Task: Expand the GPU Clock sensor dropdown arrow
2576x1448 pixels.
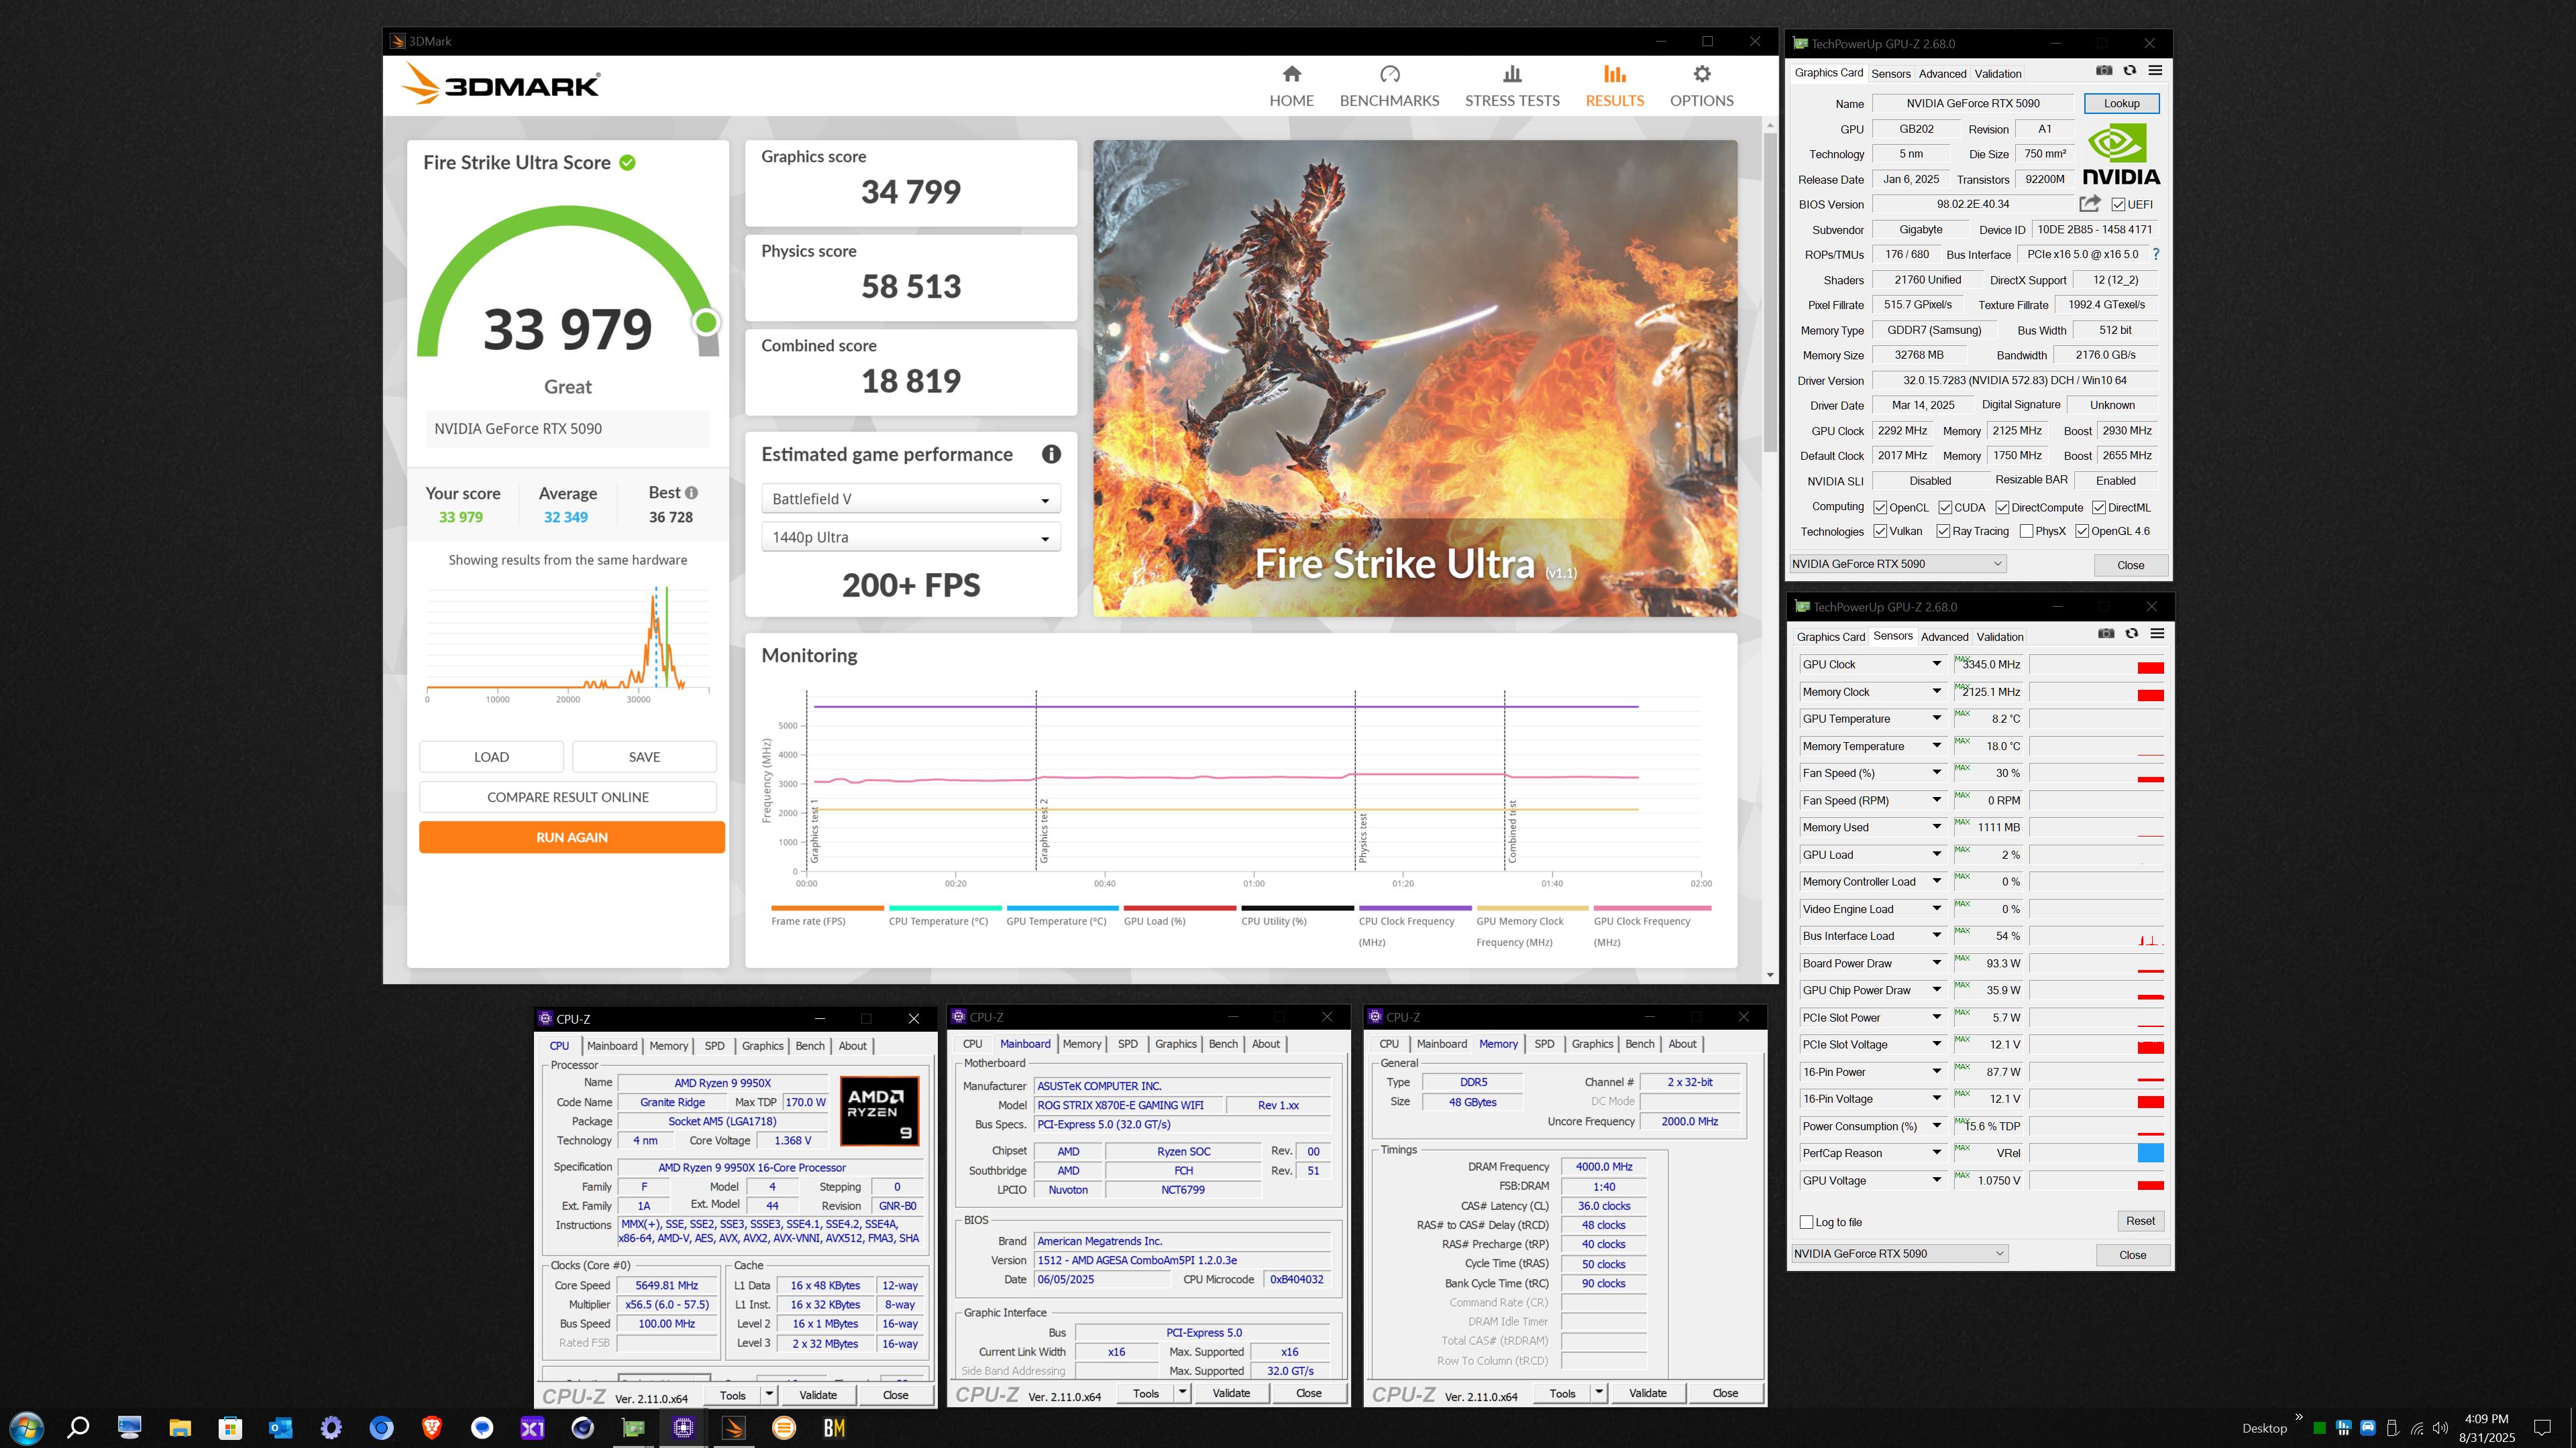Action: pos(1936,664)
